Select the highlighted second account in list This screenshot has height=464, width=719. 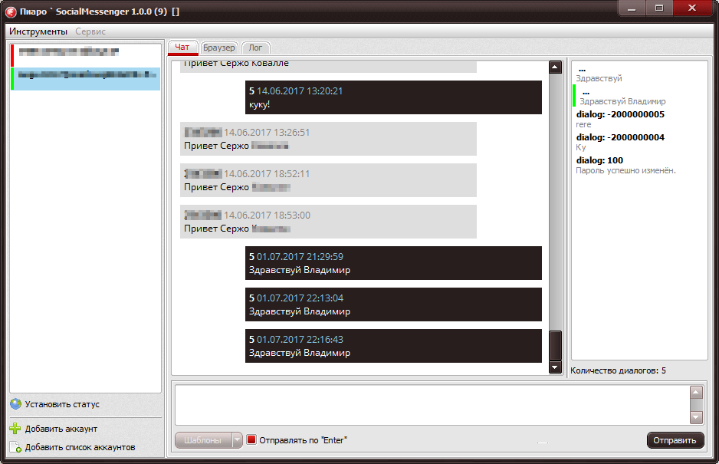[x=84, y=76]
